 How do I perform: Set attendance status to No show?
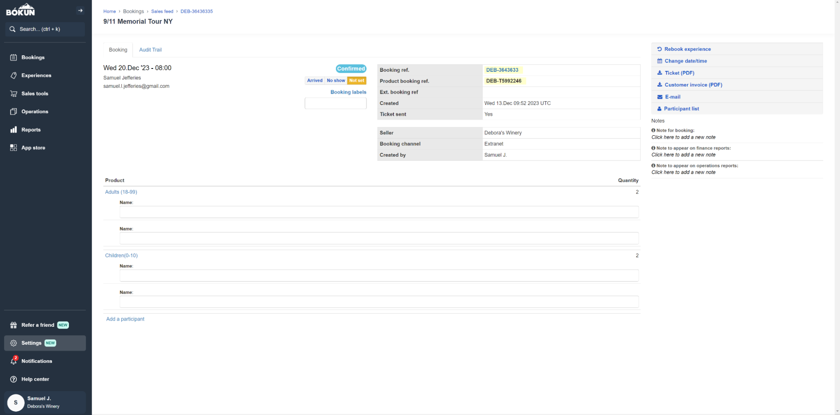click(336, 81)
